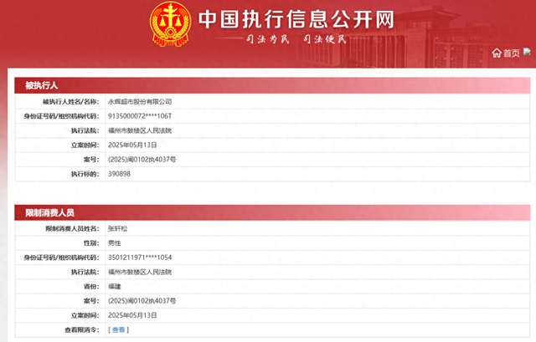Click the 执行标的 label
The height and width of the screenshot is (342, 536).
tap(85, 174)
